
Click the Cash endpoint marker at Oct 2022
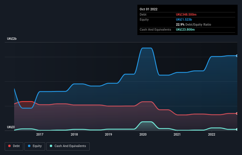[237, 129]
